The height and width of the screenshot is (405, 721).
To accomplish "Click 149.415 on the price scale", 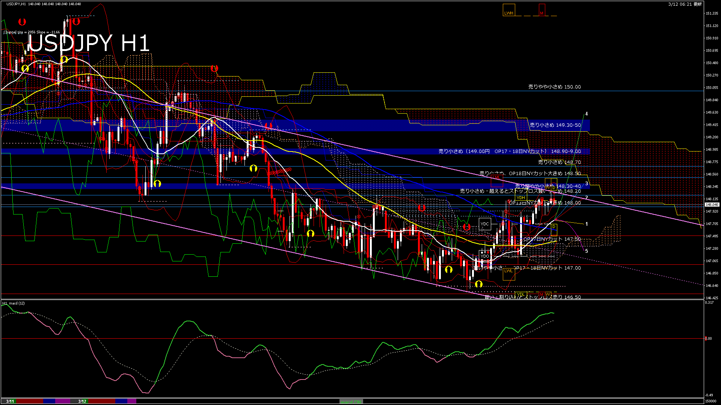I will (x=712, y=125).
